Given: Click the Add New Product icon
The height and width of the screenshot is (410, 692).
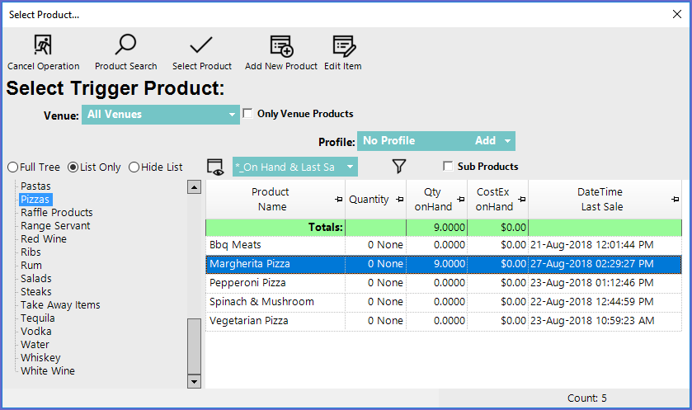Looking at the screenshot, I should click(x=281, y=45).
